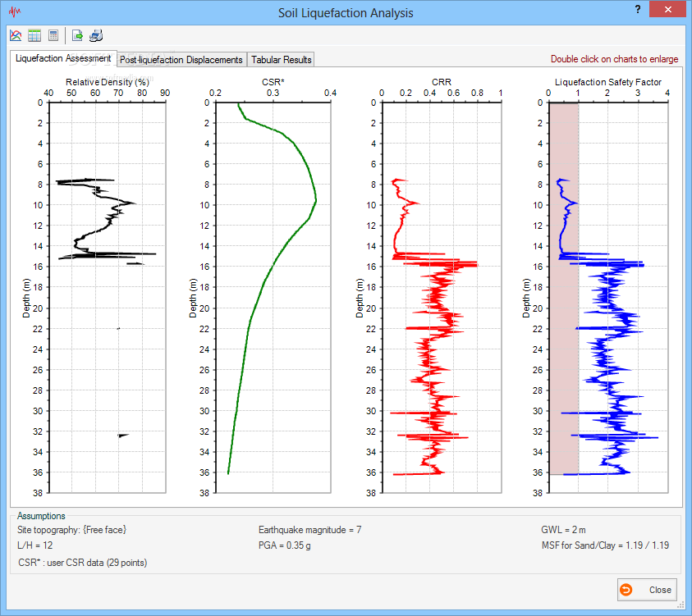
Task: Click the red CRR chart
Action: (x=442, y=298)
